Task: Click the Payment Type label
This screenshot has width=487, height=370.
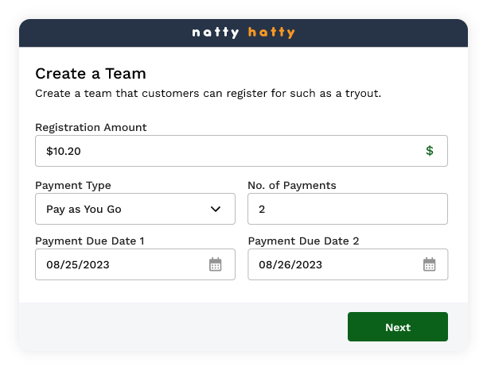Action: point(73,186)
